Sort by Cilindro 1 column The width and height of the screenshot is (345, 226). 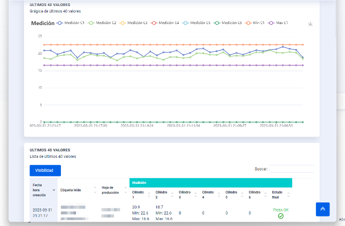tap(141, 195)
